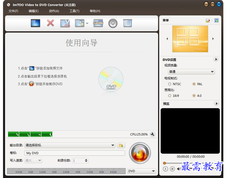This screenshot has width=226, height=178.
Task: Click the audio speaker toolbar icon
Action: click(113, 23)
